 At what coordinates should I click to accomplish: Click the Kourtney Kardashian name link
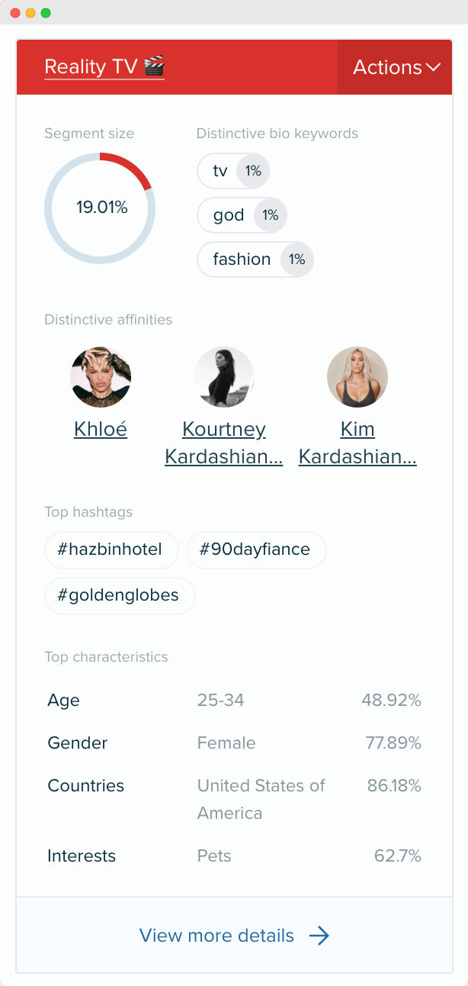pos(224,443)
